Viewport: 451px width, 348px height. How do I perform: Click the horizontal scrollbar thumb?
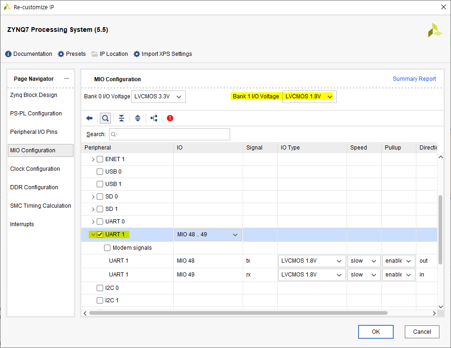click(238, 313)
